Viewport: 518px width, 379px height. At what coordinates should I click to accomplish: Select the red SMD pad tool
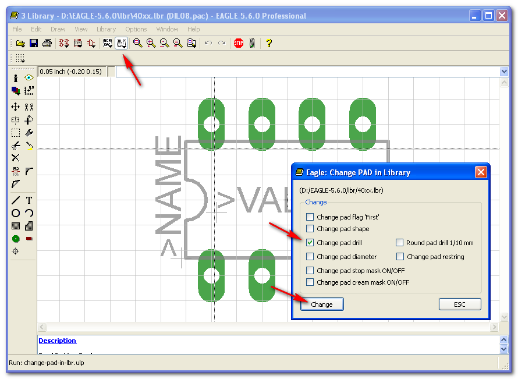point(29,239)
